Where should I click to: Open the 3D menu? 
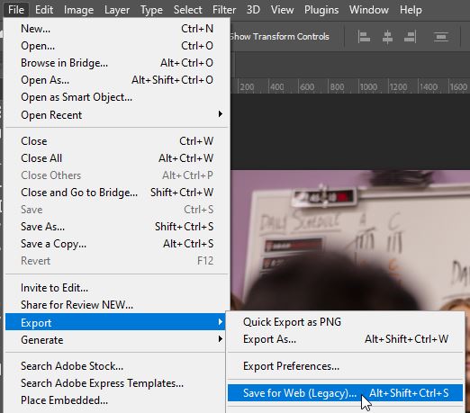tap(253, 10)
